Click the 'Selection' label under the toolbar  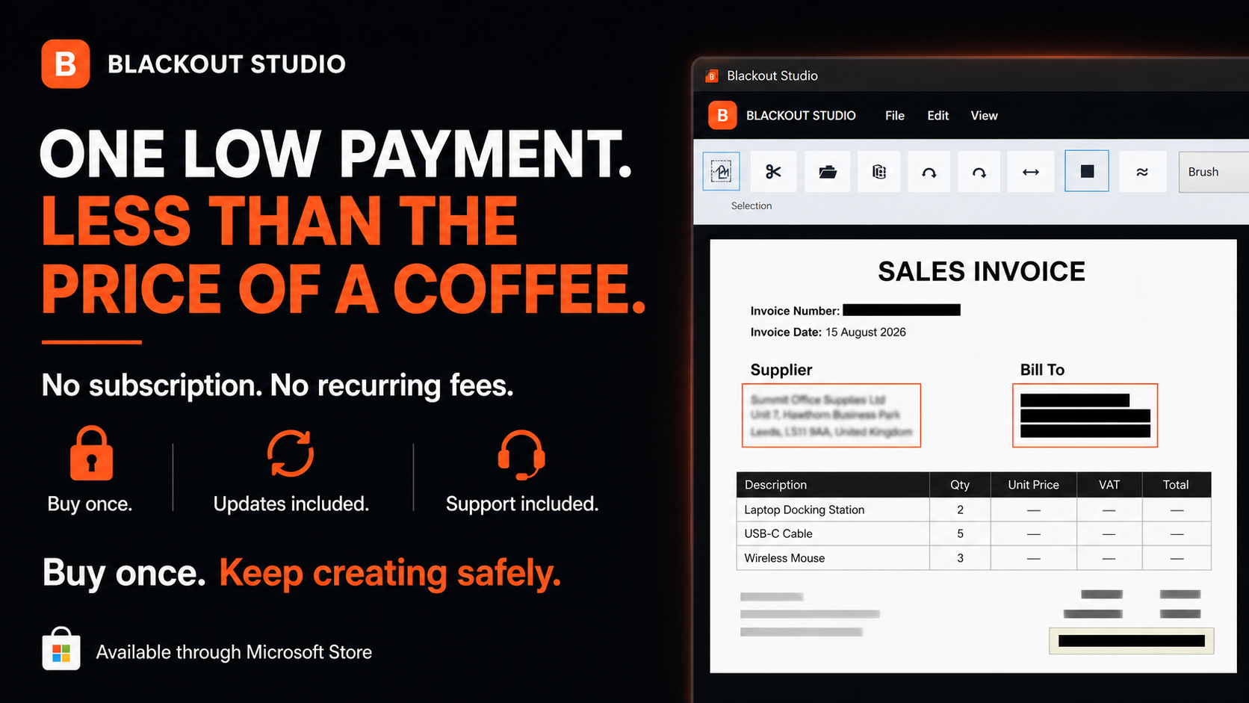click(751, 206)
